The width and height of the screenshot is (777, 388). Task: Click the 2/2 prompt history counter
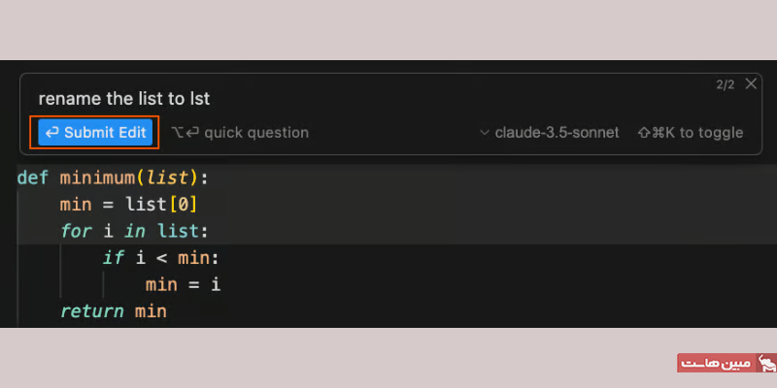tap(725, 85)
